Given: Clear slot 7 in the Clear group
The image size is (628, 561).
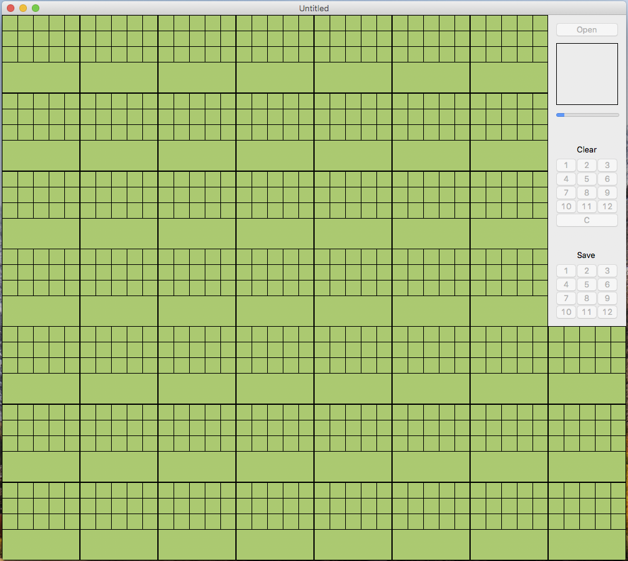Looking at the screenshot, I should point(566,193).
